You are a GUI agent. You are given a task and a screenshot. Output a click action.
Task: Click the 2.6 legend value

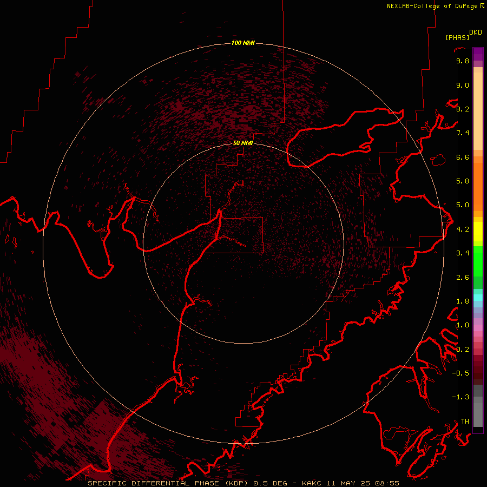pyautogui.click(x=463, y=278)
